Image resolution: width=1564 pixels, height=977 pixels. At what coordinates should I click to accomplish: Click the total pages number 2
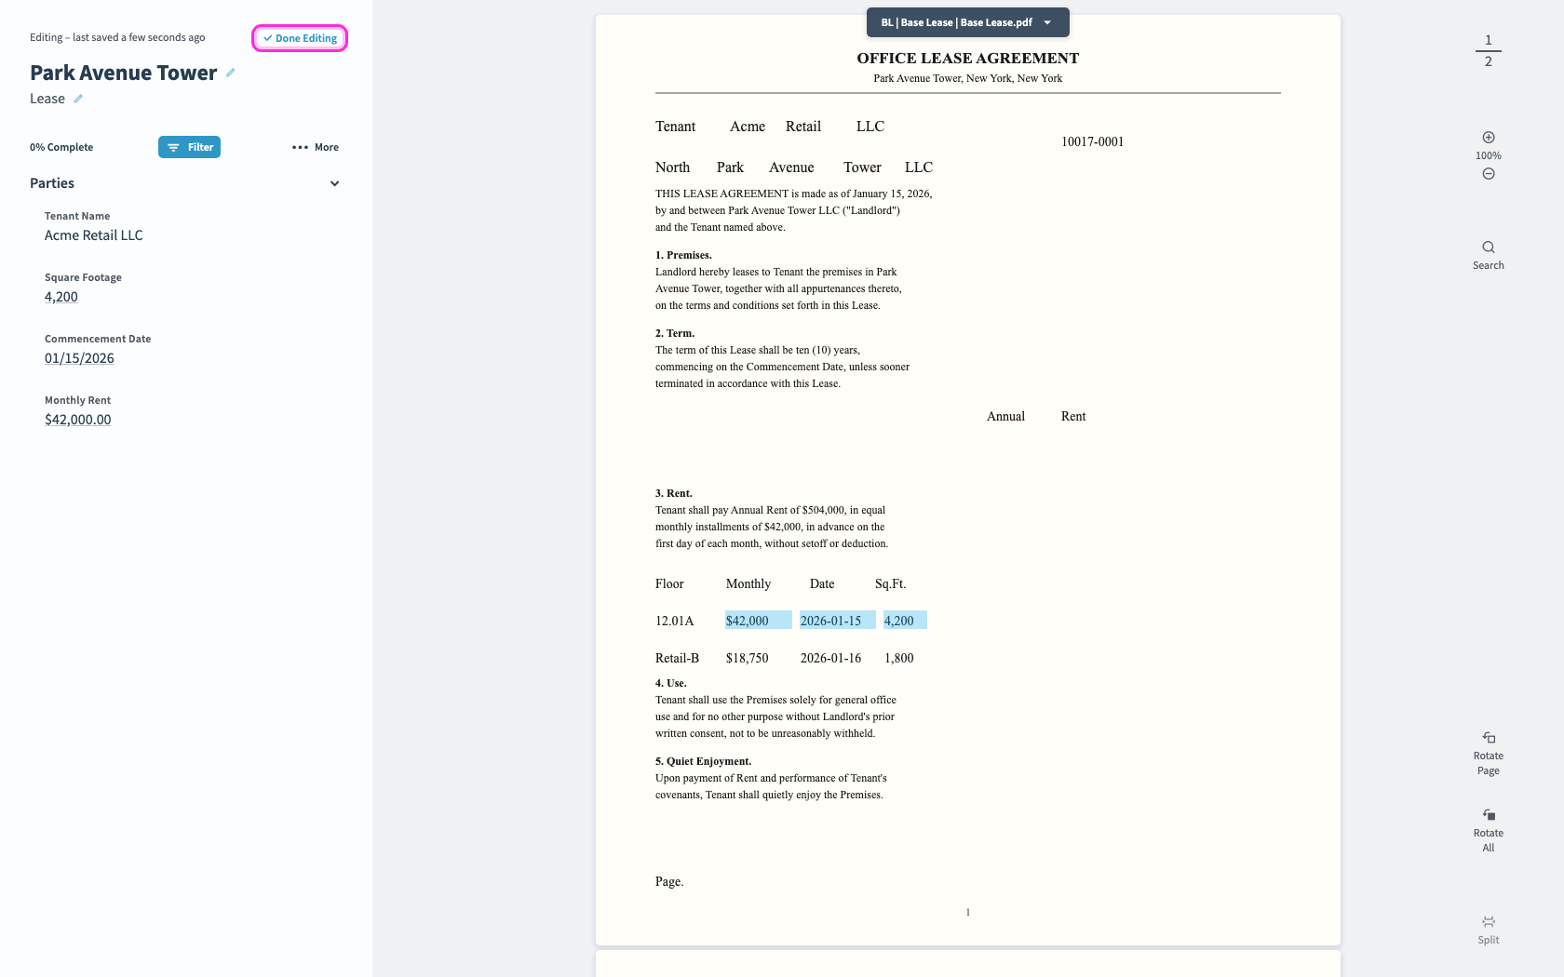(1489, 61)
